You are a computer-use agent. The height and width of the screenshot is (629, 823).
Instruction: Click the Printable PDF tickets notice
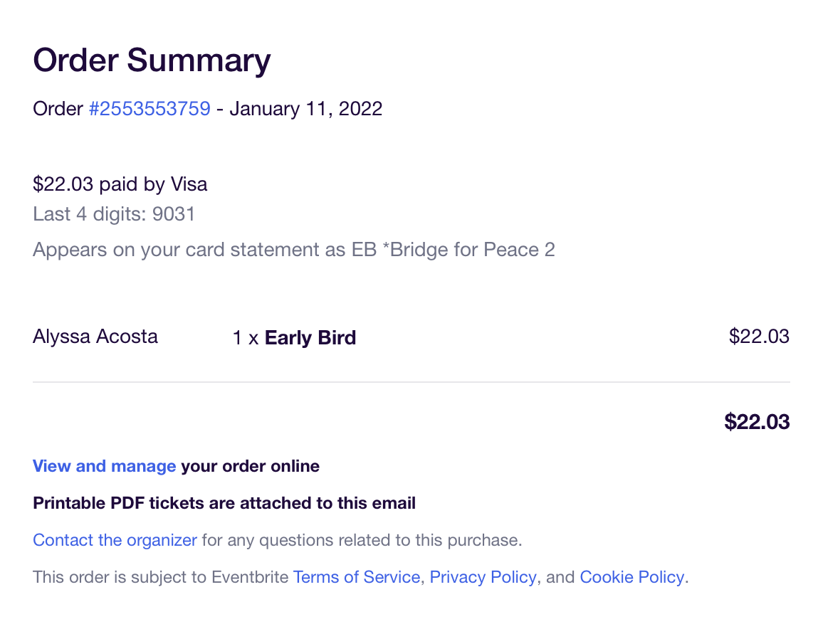point(224,504)
